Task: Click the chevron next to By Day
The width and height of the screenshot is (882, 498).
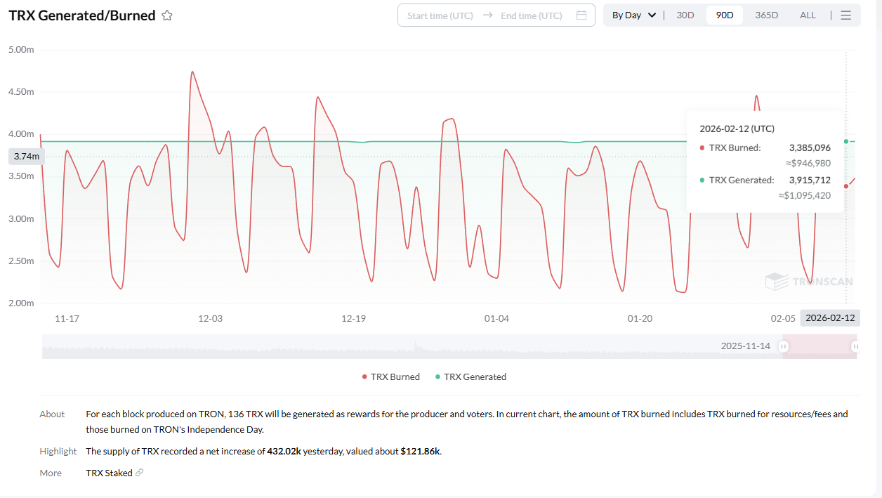Action: [x=652, y=15]
